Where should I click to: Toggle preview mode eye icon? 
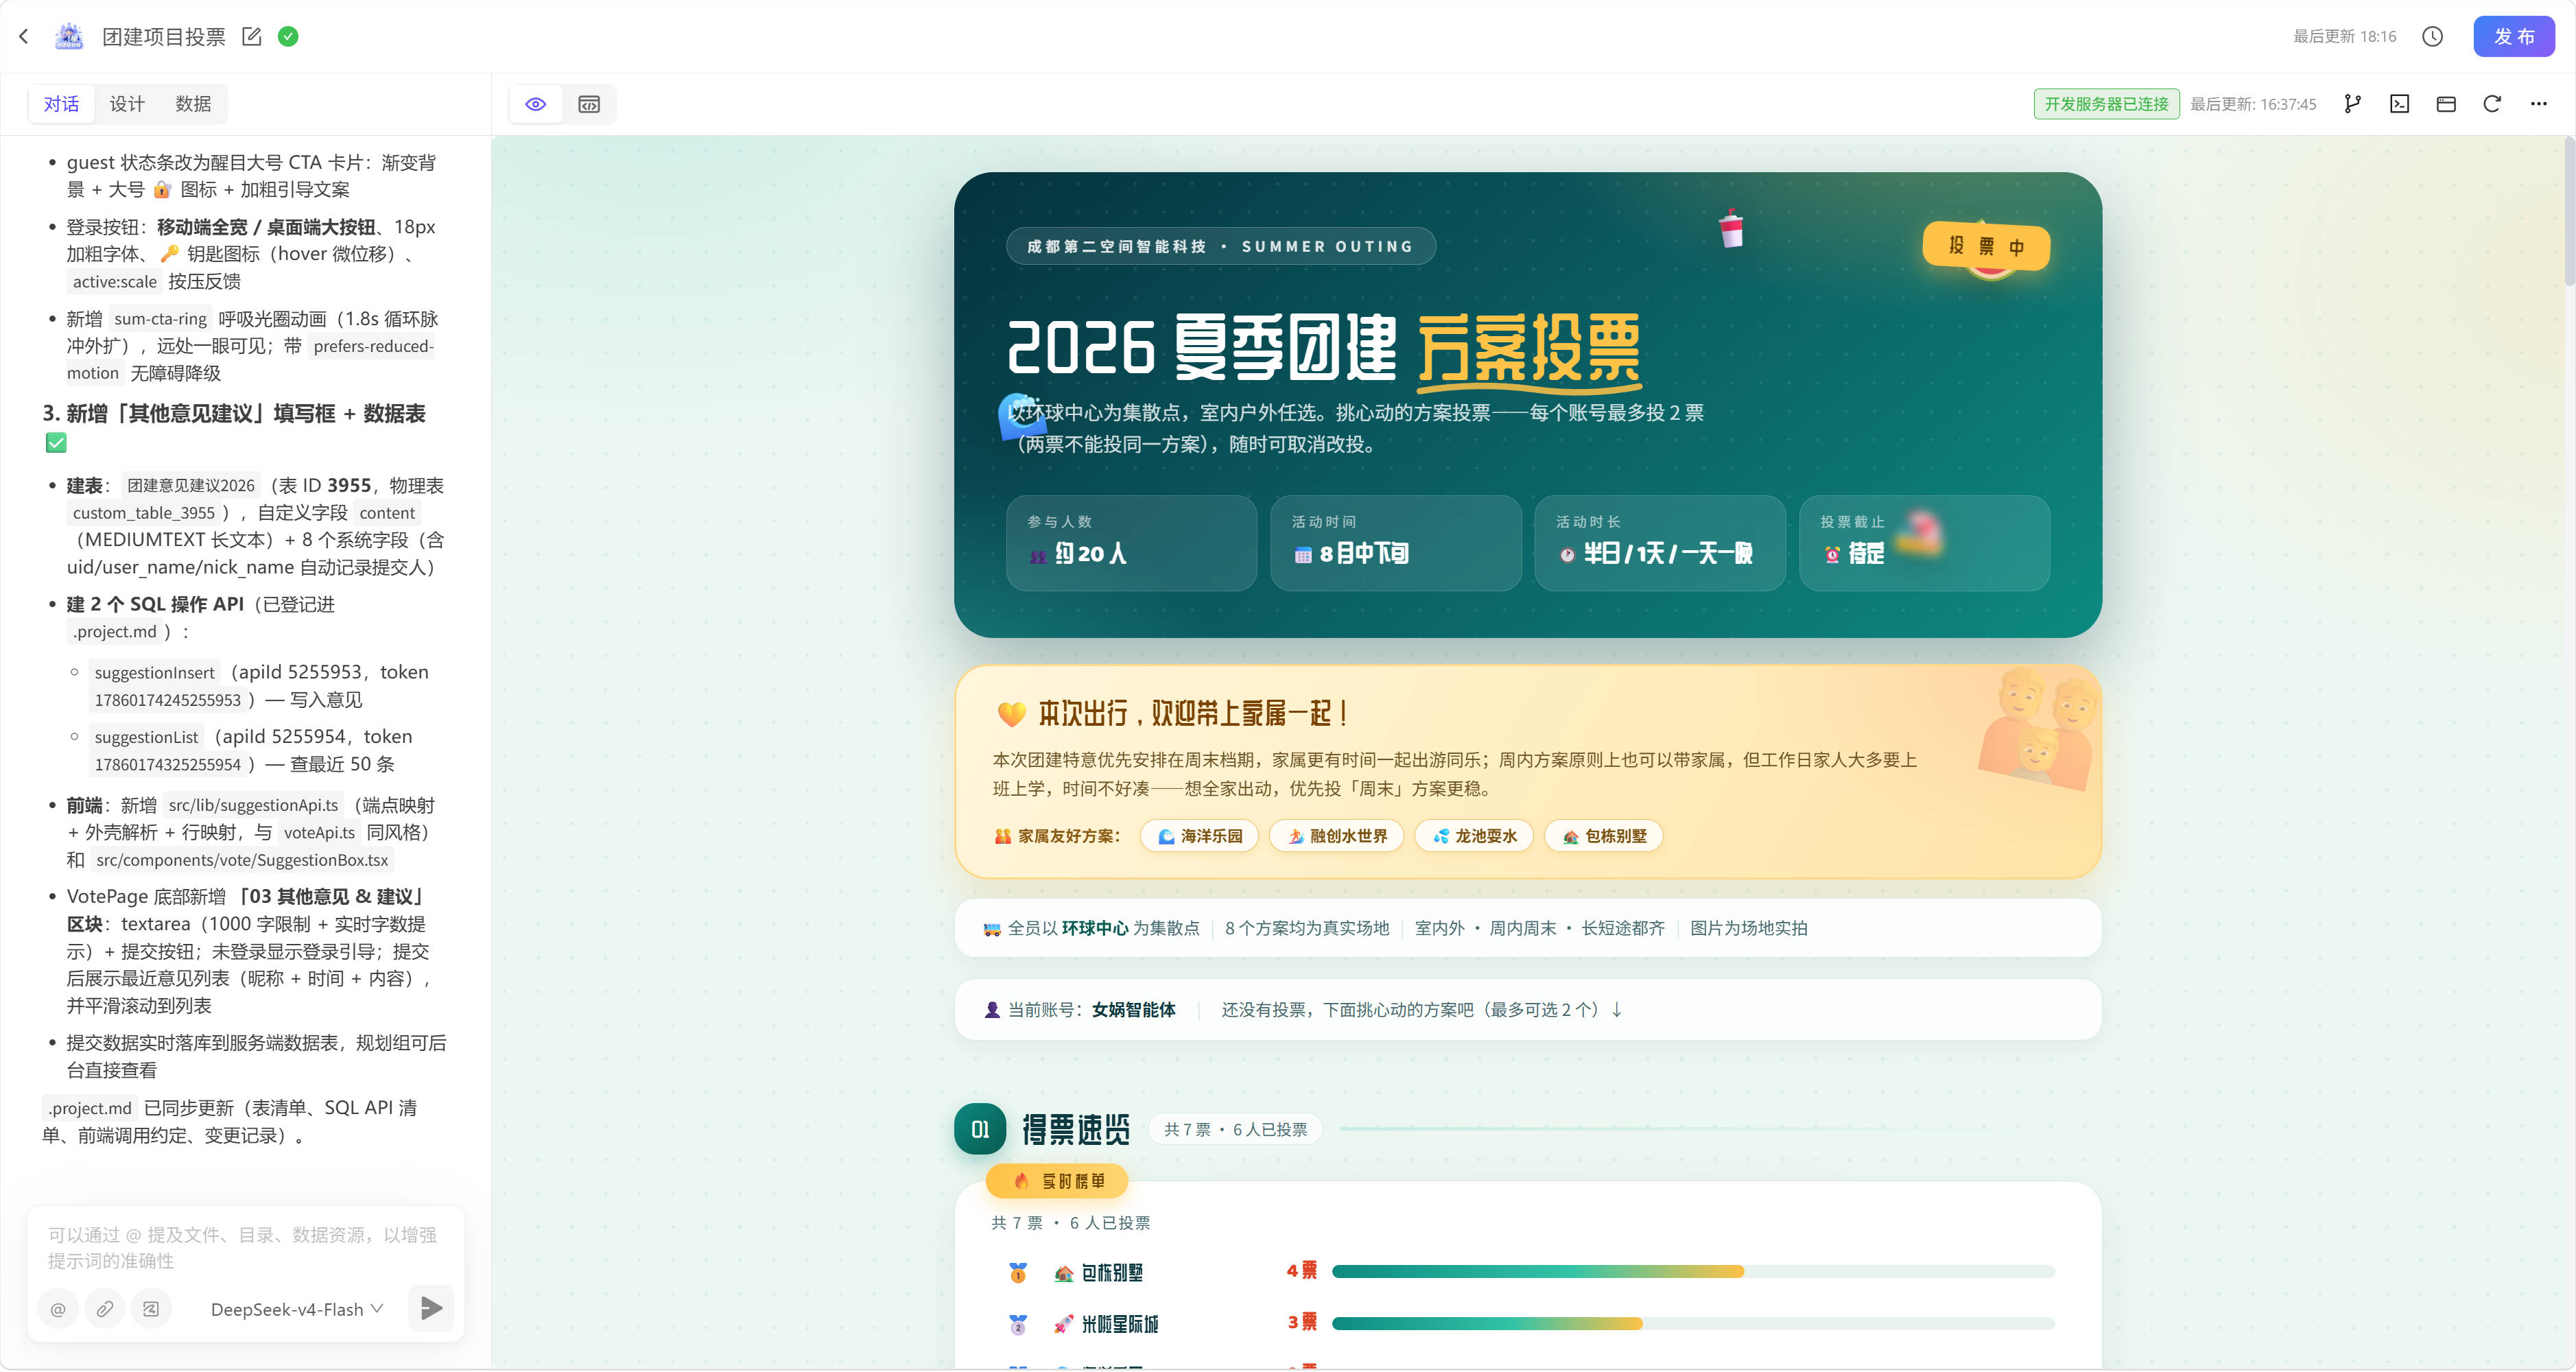(536, 104)
